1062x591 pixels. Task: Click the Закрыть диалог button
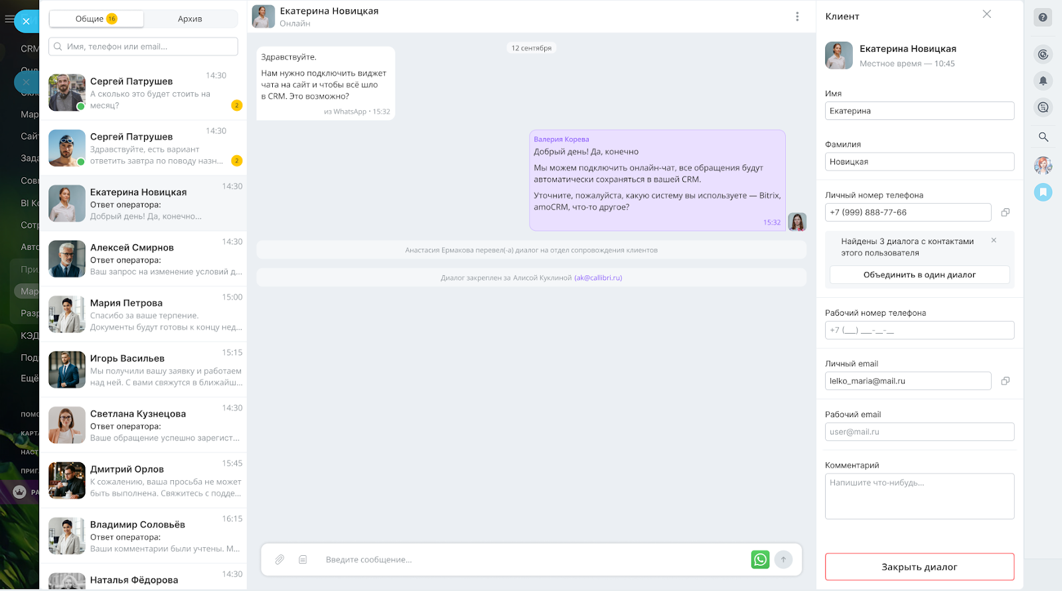pos(919,567)
